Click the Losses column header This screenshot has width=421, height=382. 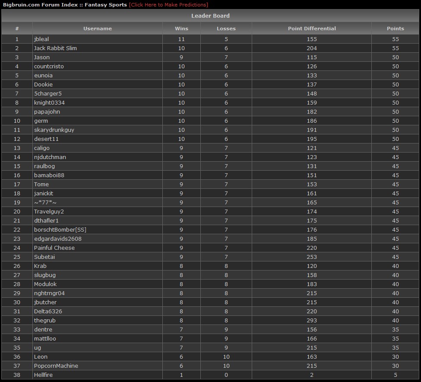pos(226,29)
